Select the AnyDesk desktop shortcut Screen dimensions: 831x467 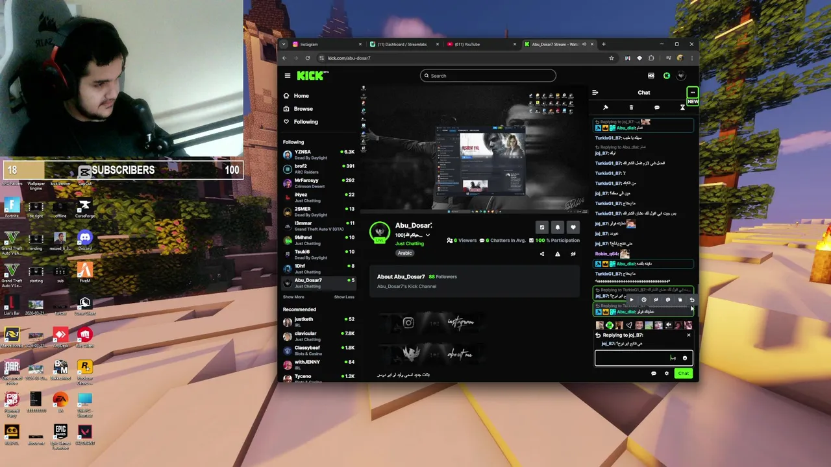[x=60, y=337]
